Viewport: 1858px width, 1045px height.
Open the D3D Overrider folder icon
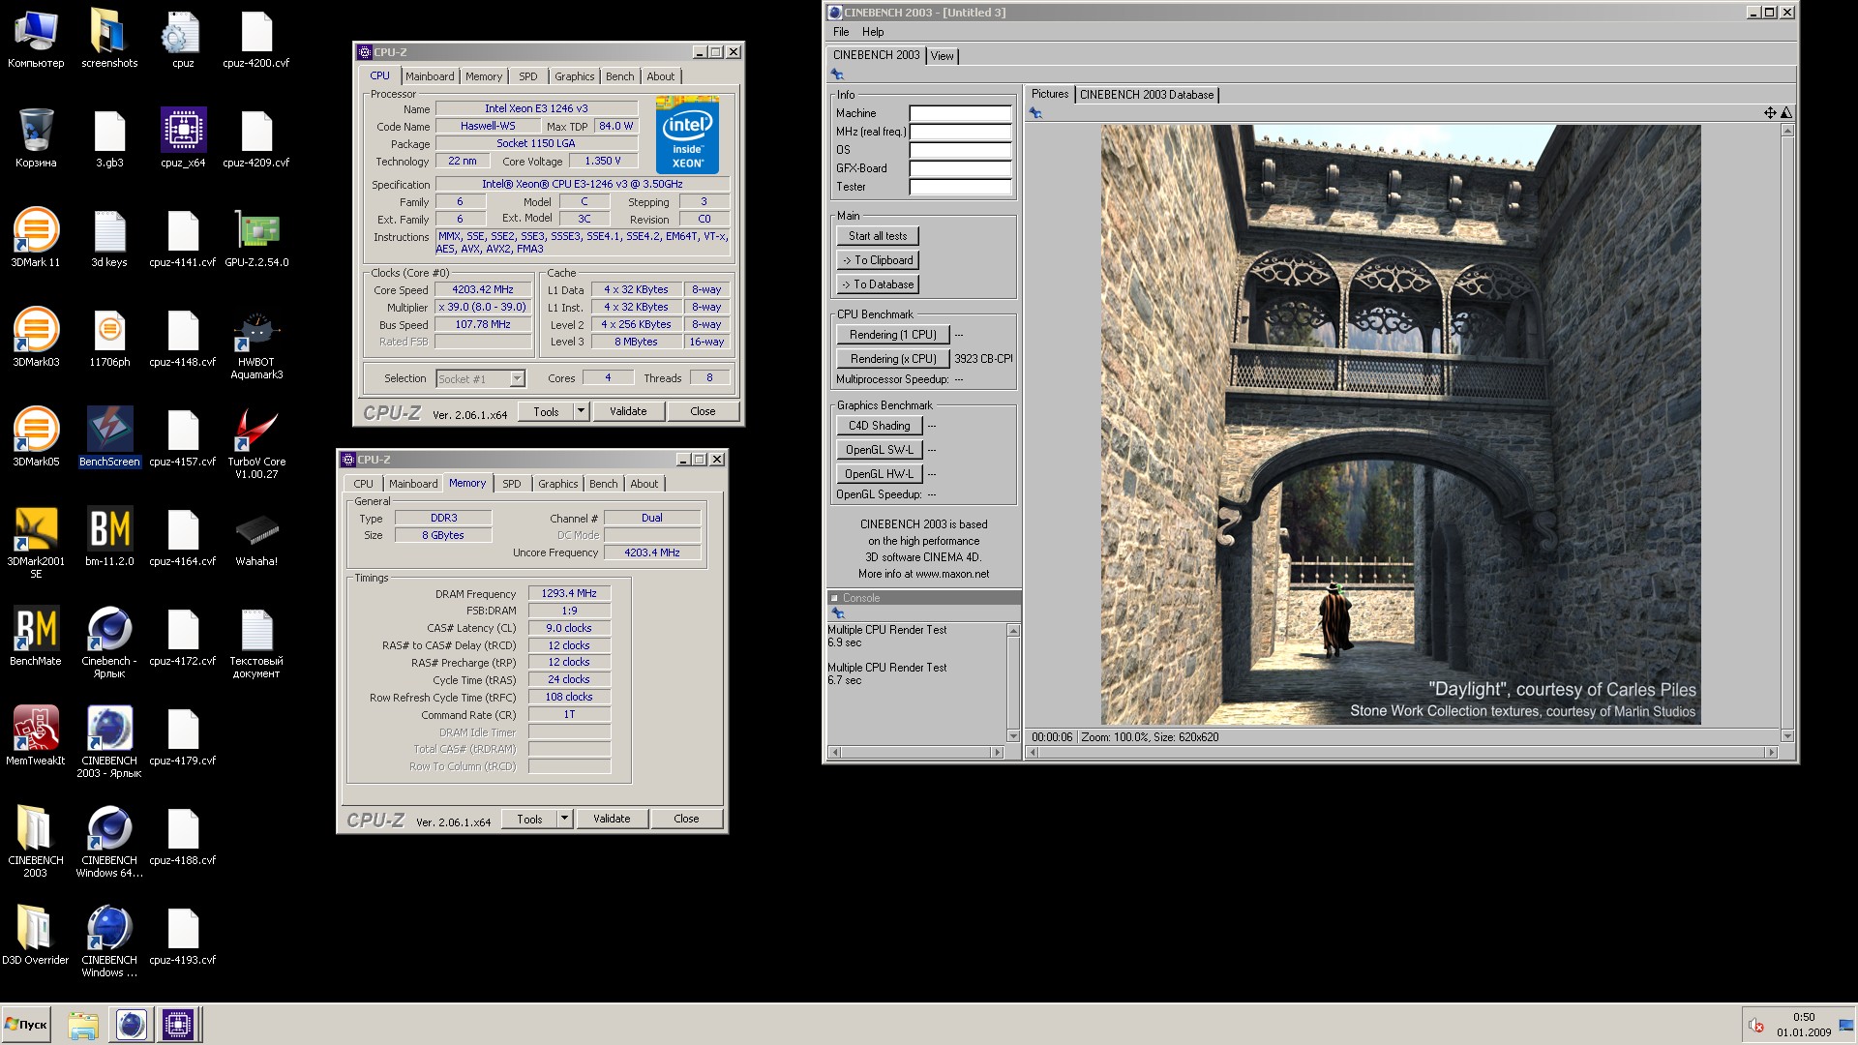click(x=36, y=937)
